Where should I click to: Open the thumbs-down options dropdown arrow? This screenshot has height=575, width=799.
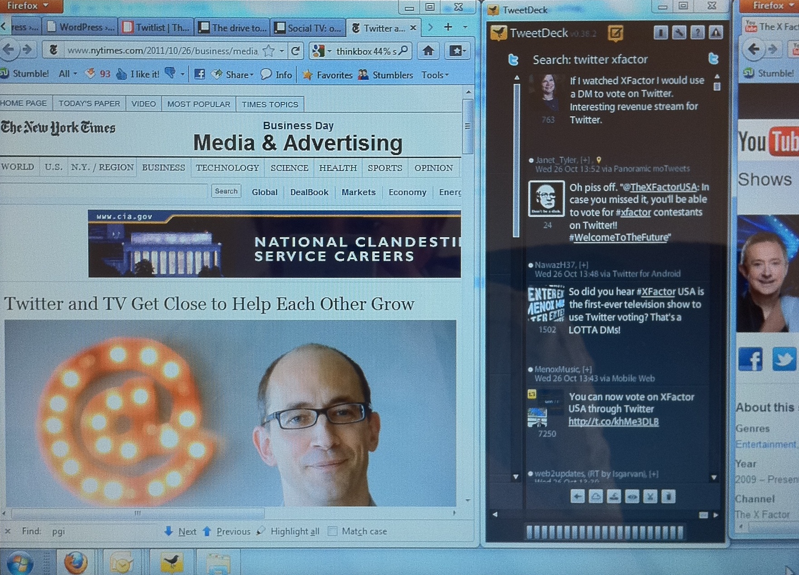click(182, 74)
